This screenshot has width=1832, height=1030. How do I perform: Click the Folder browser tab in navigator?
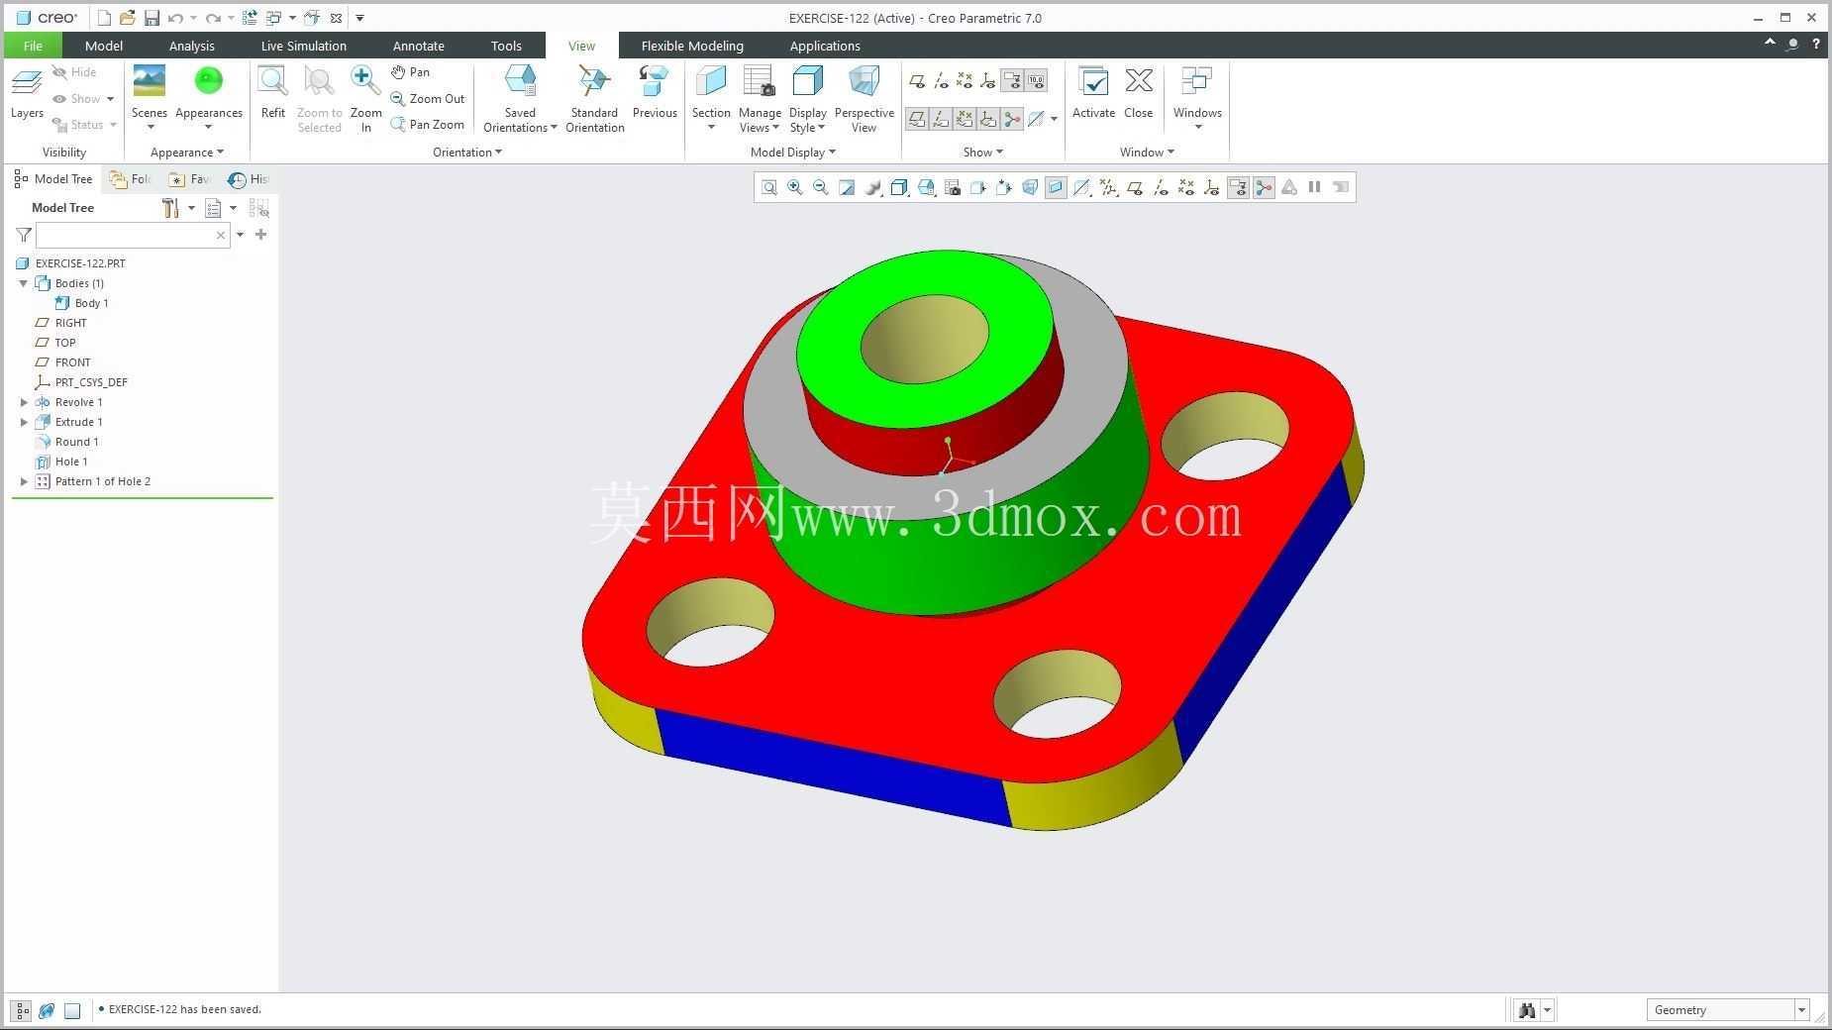(131, 179)
